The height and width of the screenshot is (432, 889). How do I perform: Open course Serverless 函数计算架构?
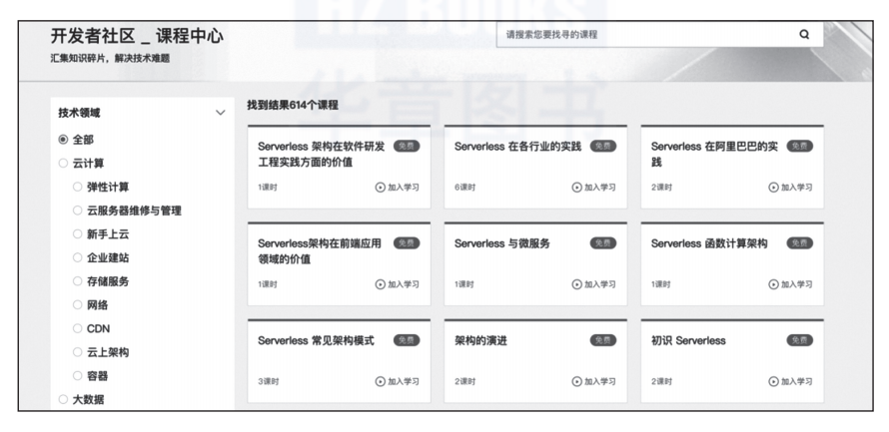pyautogui.click(x=709, y=243)
